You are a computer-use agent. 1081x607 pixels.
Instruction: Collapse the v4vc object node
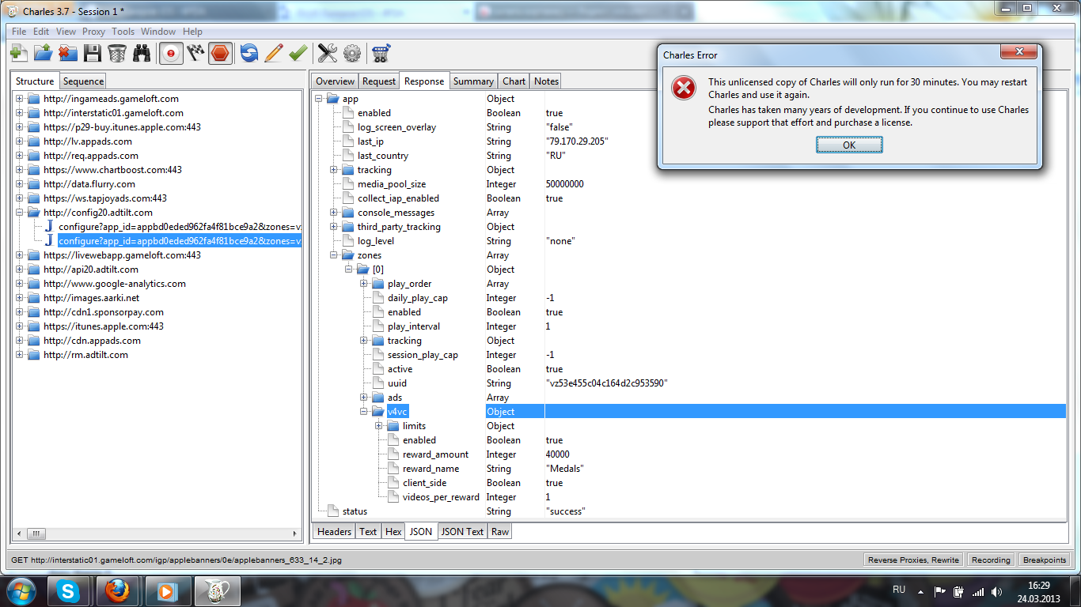364,412
